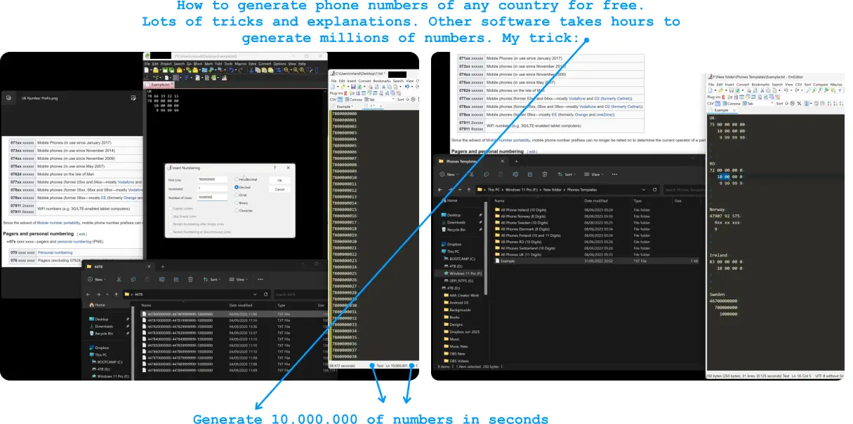Select the Decimal radio button
This screenshot has height=424, width=853.
237,187
